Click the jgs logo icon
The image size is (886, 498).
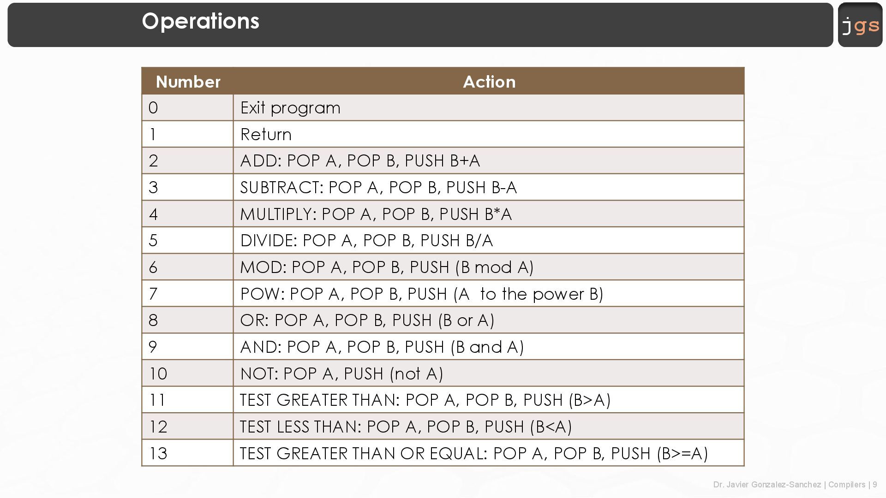(860, 25)
